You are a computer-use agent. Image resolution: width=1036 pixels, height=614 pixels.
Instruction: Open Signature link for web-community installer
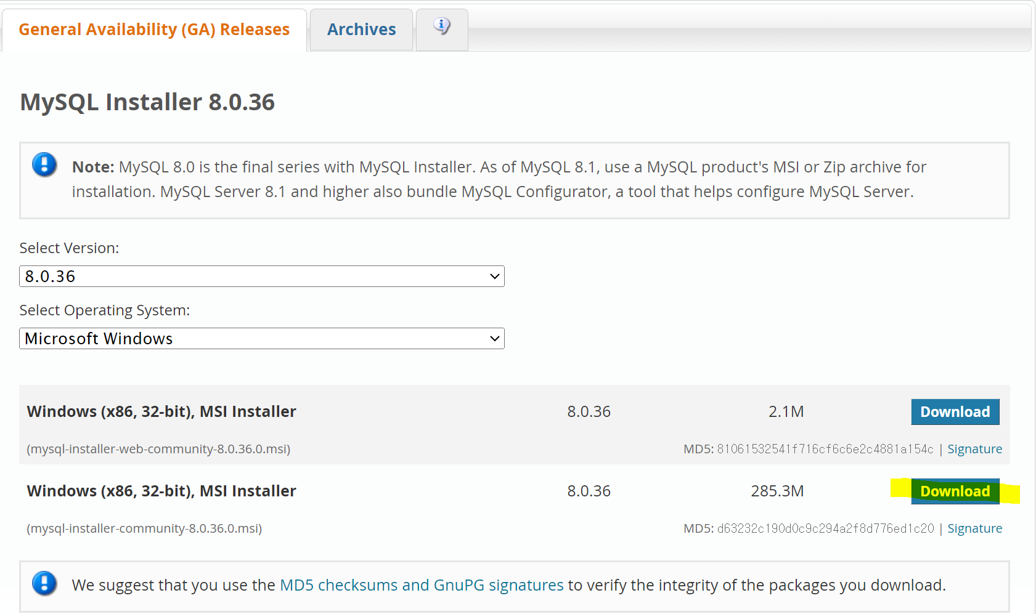point(974,449)
